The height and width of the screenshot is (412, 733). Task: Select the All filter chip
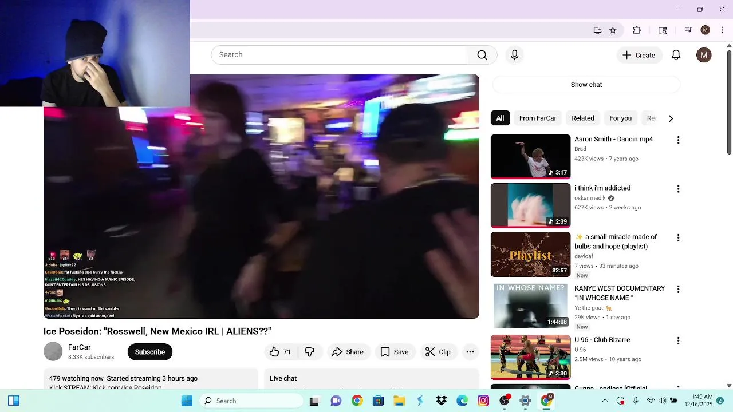click(500, 118)
